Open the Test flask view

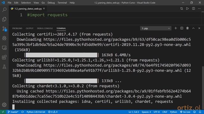[x=4, y=67]
